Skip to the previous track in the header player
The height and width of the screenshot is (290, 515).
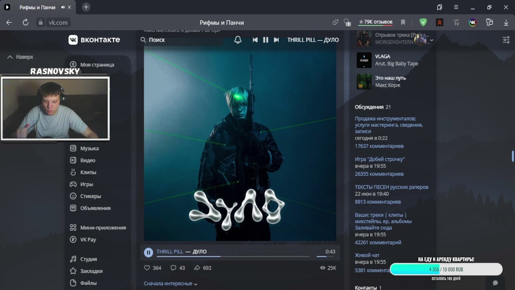coord(255,39)
